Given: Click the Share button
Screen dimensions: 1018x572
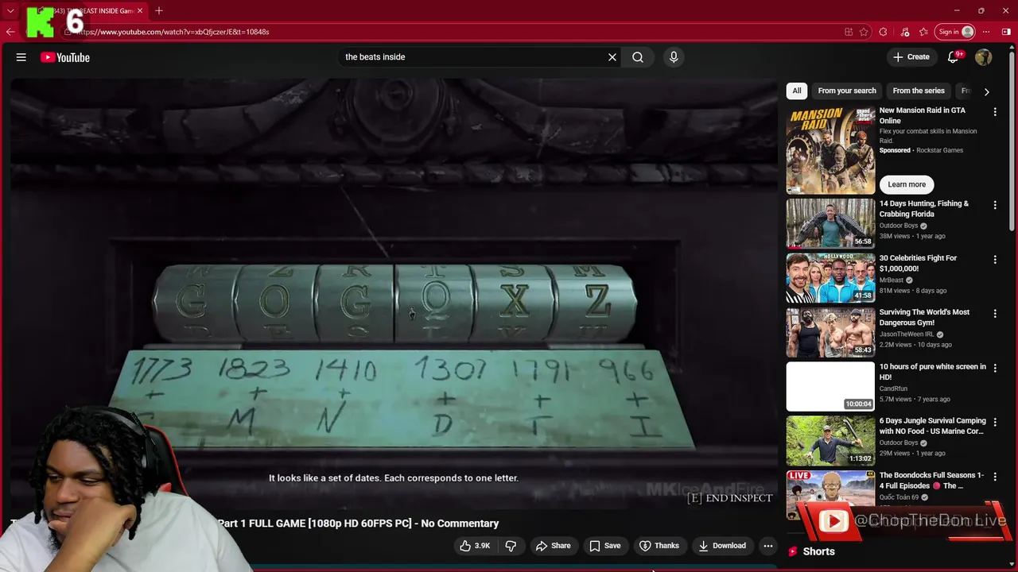Looking at the screenshot, I should (x=553, y=546).
